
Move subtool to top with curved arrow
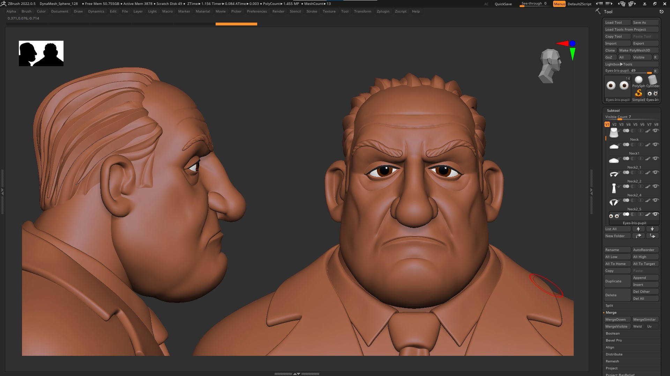click(x=638, y=236)
